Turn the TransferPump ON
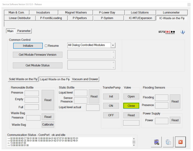 pos(111,106)
